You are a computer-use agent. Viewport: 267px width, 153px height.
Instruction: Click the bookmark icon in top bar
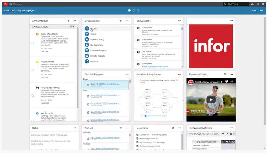(263, 4)
